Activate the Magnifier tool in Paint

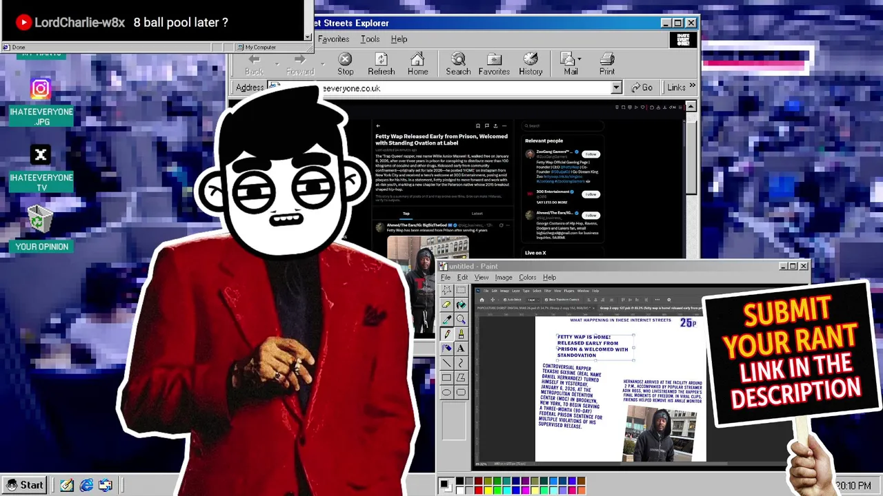pyautogui.click(x=461, y=319)
